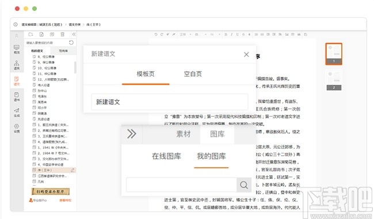Switch to the 素材 tab
The image size is (374, 219).
pos(183,134)
